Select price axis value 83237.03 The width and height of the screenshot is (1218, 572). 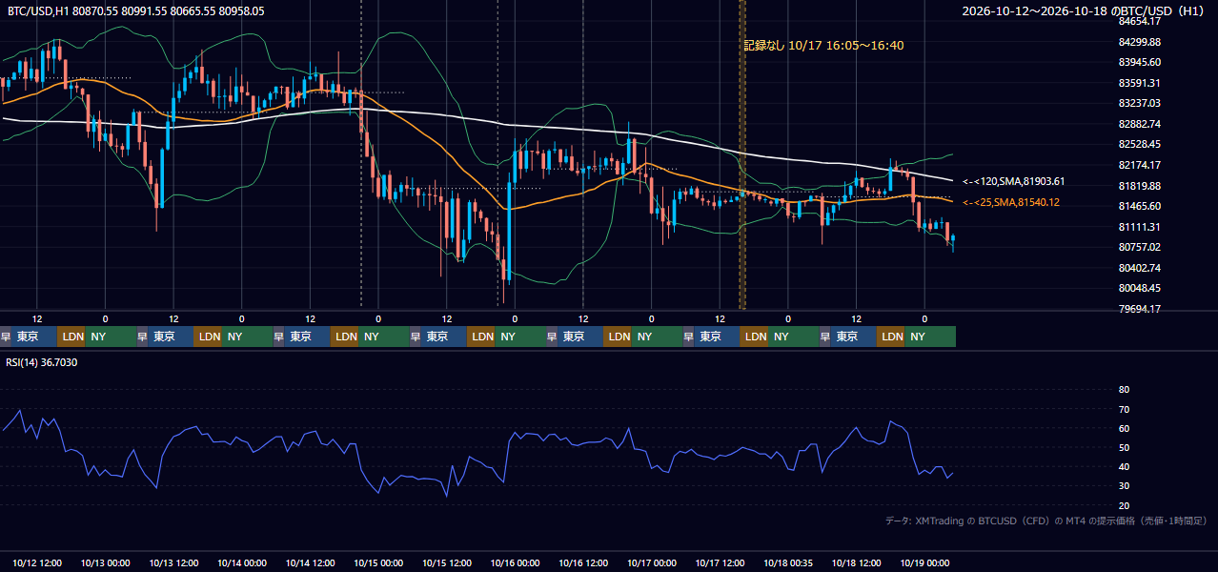tap(1139, 103)
